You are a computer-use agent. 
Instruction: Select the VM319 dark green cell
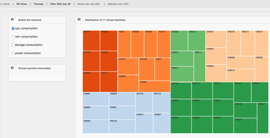click(x=202, y=91)
